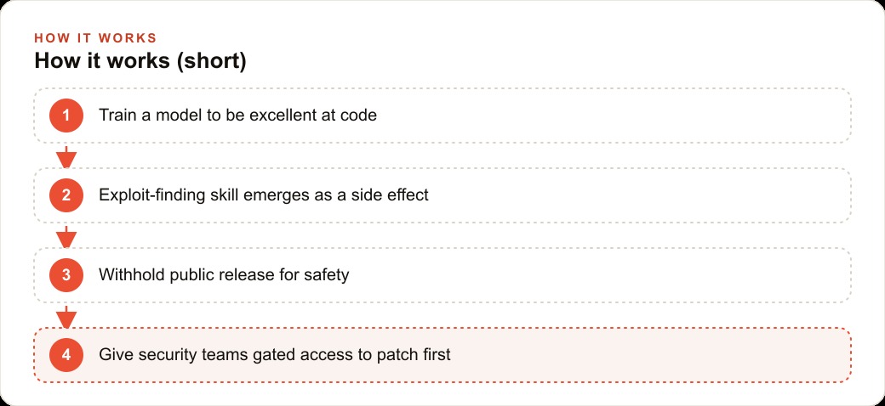The width and height of the screenshot is (885, 406).
Task: Click the step 1 numbered circle
Action: pyautogui.click(x=66, y=116)
